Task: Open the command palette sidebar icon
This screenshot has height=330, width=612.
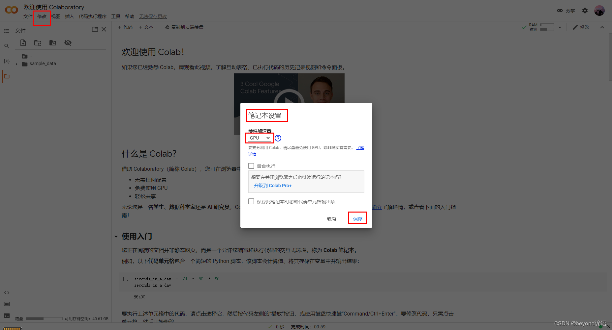Action: (7, 304)
